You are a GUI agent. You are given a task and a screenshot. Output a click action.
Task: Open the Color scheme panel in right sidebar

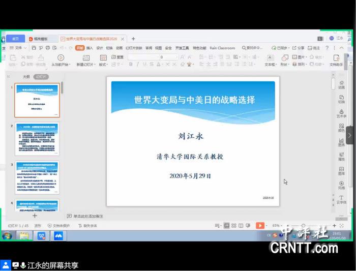point(341,128)
